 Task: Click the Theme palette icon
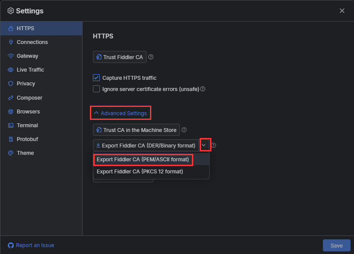(x=11, y=153)
